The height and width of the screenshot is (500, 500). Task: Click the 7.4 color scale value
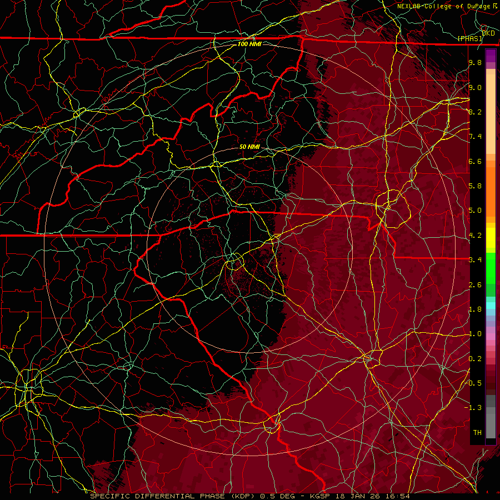(475, 137)
